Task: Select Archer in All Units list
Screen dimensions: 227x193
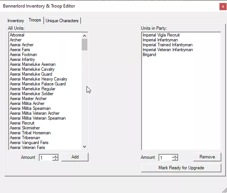Action: click(46, 40)
